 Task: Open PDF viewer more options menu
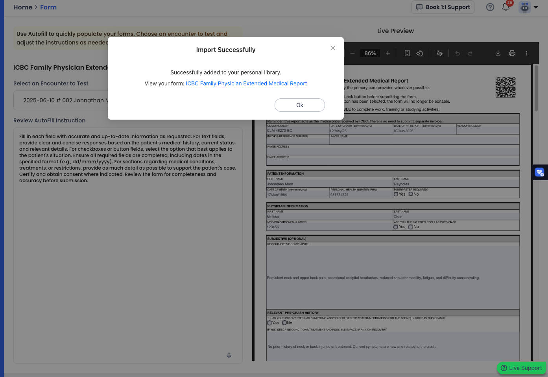tap(526, 53)
